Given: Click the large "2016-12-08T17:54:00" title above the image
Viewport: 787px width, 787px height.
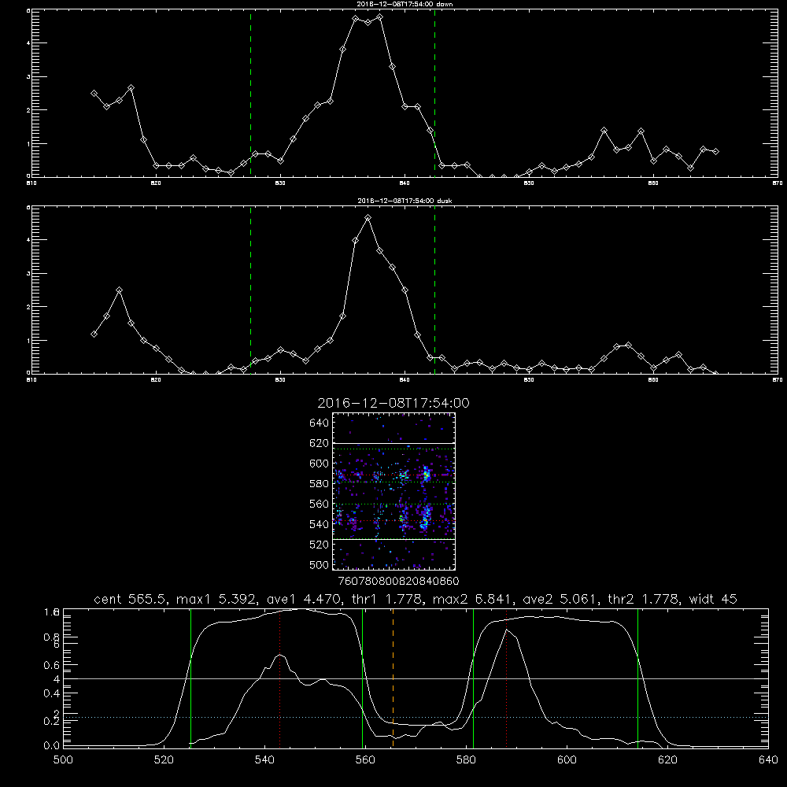Looking at the screenshot, I should click(393, 403).
